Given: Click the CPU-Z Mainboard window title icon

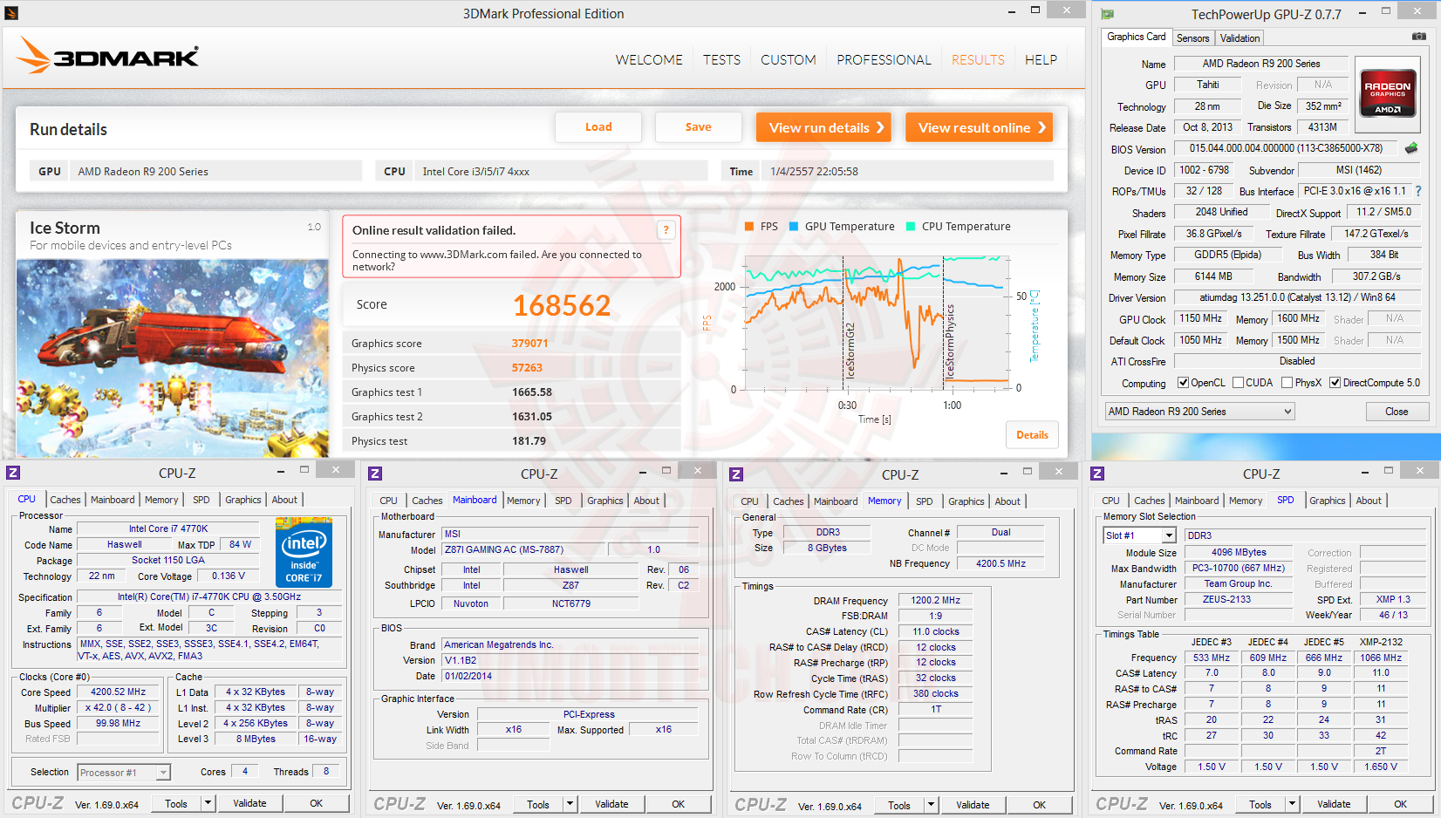Looking at the screenshot, I should click(x=375, y=474).
